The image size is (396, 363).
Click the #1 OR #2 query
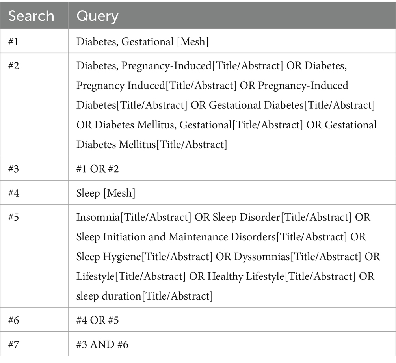[x=97, y=169]
